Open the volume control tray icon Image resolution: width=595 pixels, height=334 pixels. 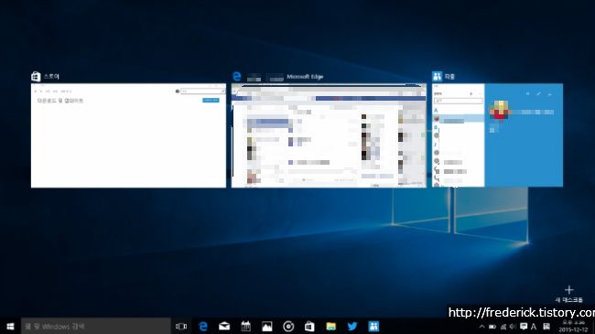click(513, 327)
